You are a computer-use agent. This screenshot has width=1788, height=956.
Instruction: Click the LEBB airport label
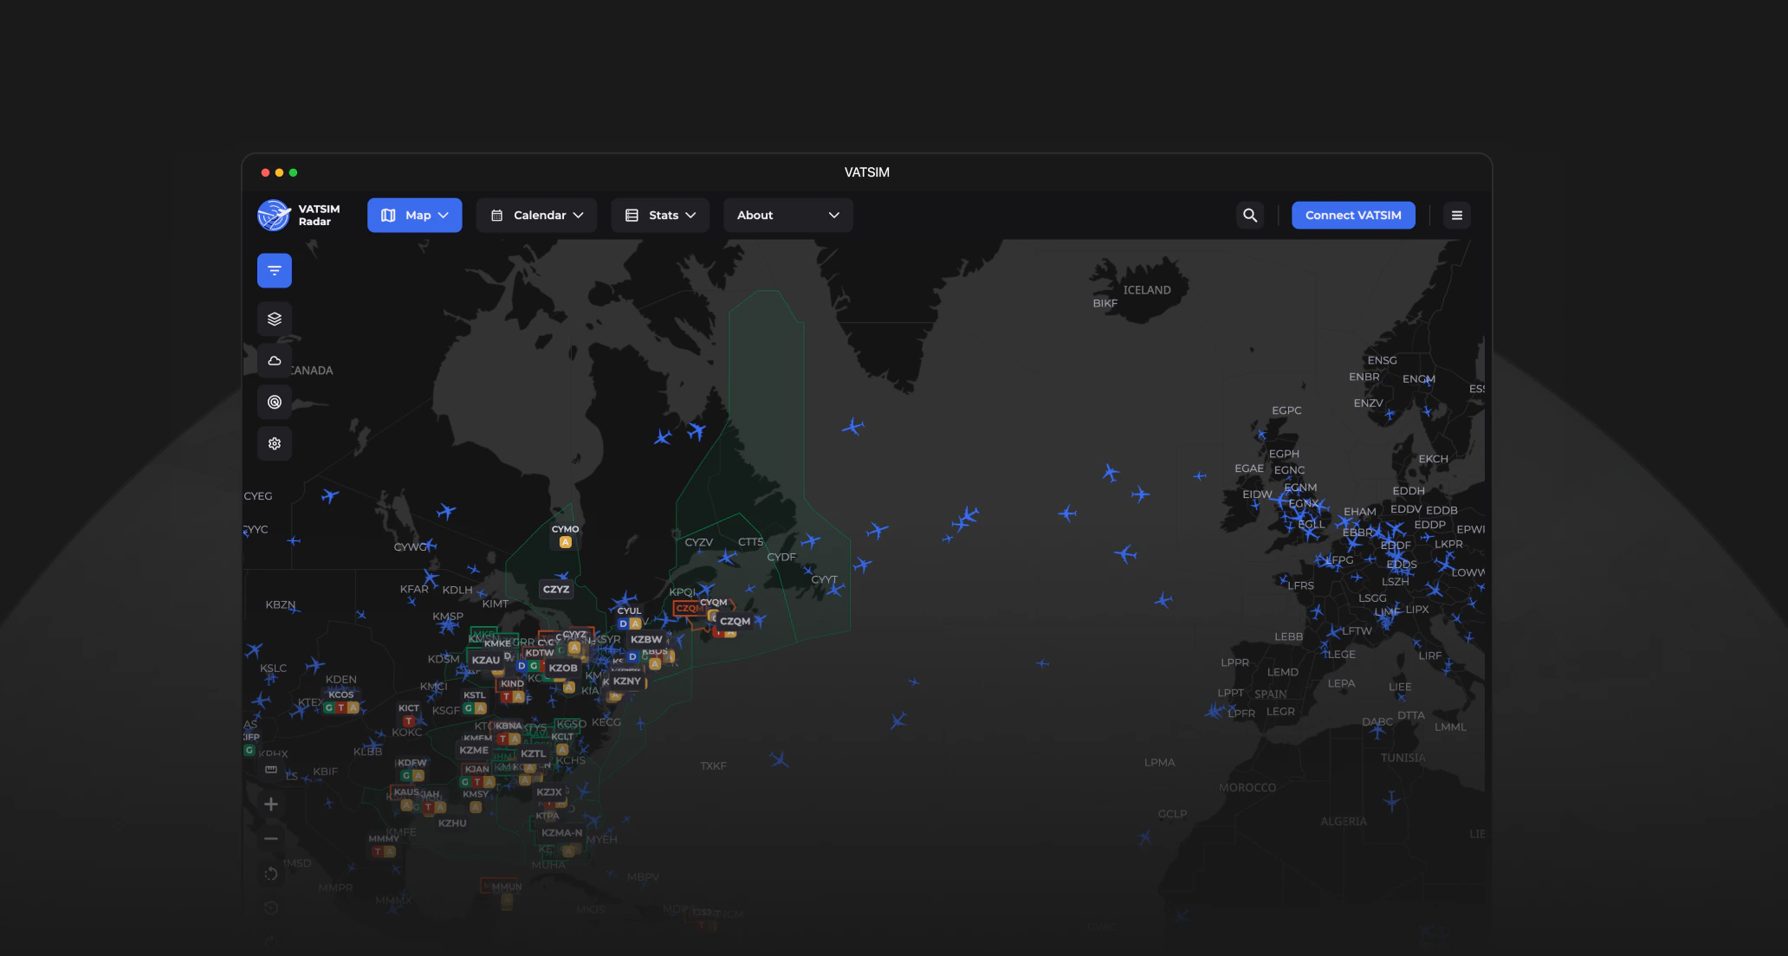pyautogui.click(x=1289, y=636)
